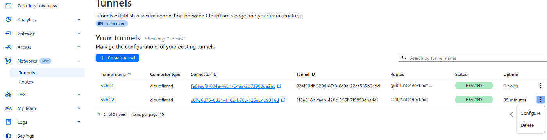Open Routes in the Networks submenu
The image size is (547, 140).
click(26, 82)
